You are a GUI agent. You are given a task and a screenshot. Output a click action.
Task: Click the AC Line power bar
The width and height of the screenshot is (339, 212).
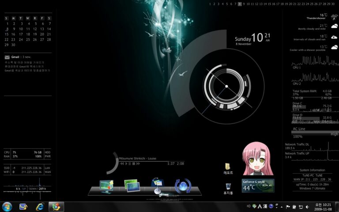click(x=315, y=132)
